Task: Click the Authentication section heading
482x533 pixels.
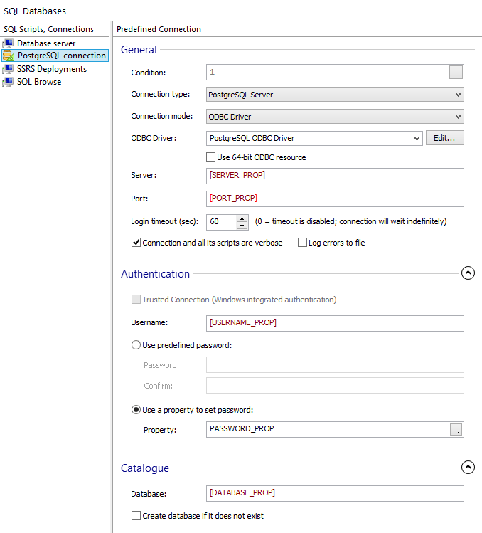Action: point(155,274)
